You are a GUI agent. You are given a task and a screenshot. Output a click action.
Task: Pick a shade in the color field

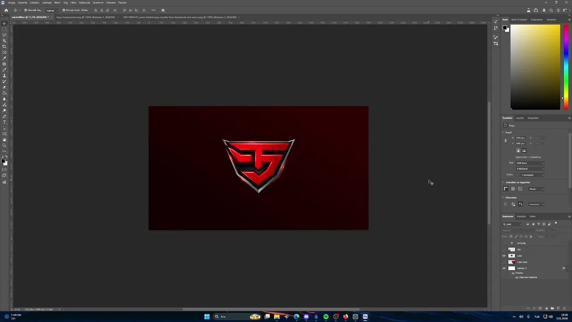[535, 67]
